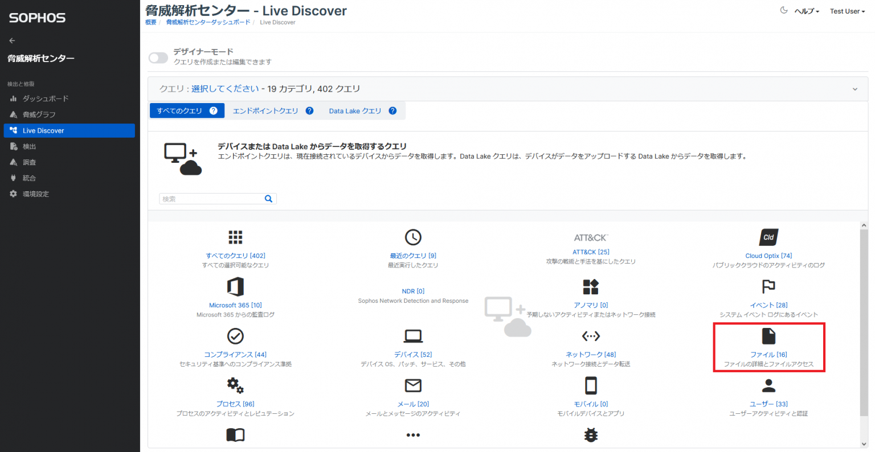The height and width of the screenshot is (452, 875).
Task: Toggle dark mode moon icon
Action: (784, 10)
